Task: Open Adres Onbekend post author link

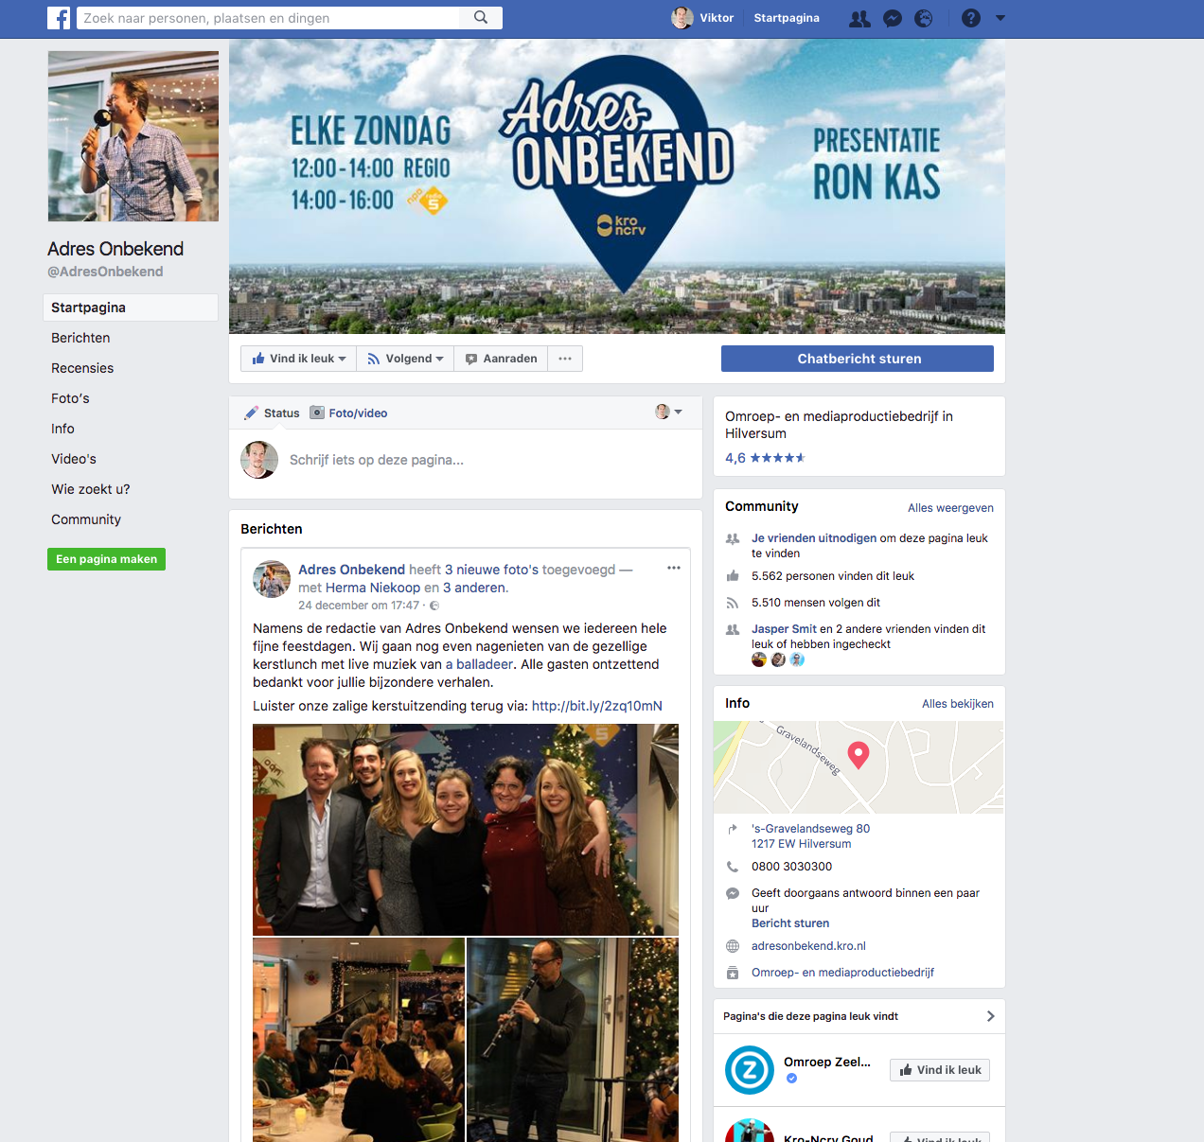Action: (351, 570)
